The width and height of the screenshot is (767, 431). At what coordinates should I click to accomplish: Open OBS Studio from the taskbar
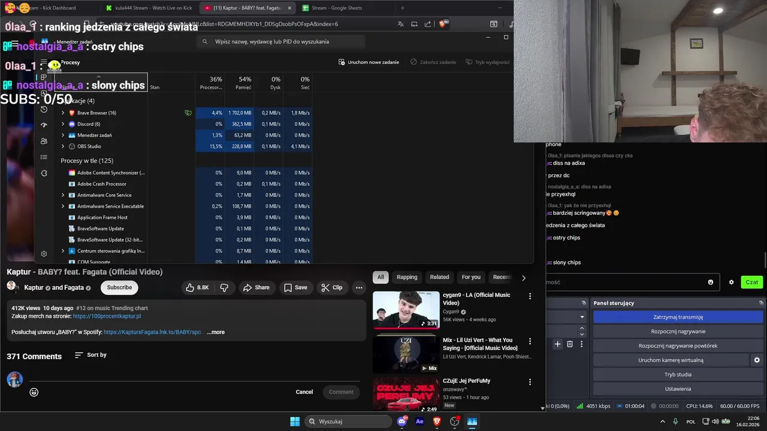[x=454, y=421]
